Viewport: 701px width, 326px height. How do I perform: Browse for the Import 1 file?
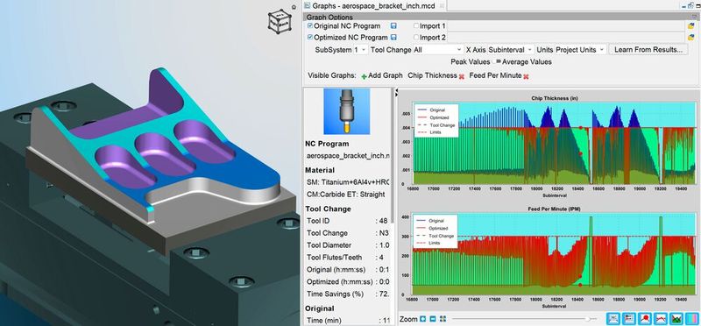tap(691, 26)
